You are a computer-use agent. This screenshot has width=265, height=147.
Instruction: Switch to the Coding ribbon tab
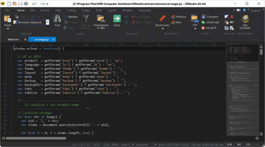click(71, 10)
